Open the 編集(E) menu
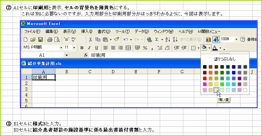 [52, 32]
